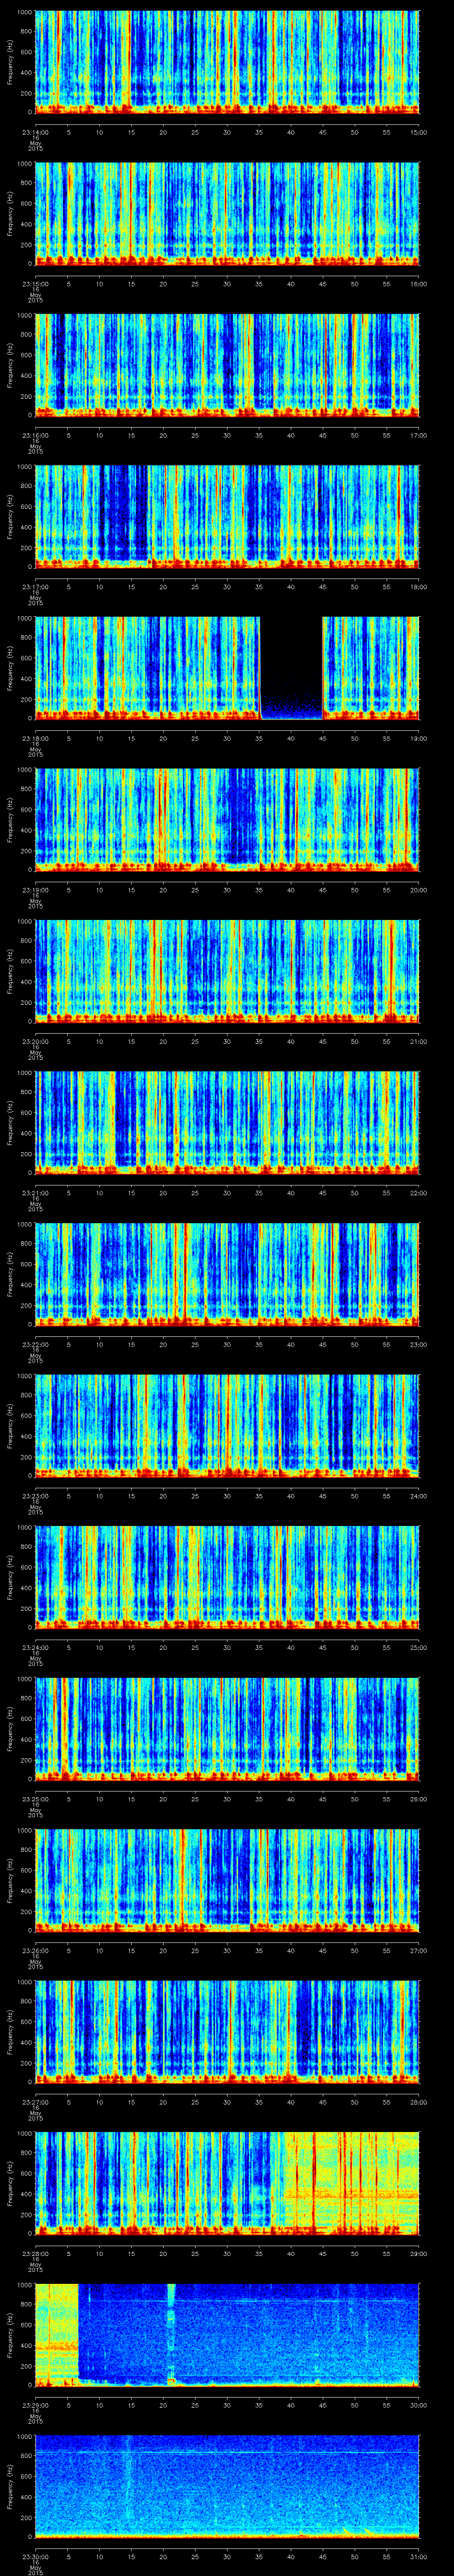Click the "23:26:00" start time label
Viewport: 454px width, 2576px height.
pos(35,1950)
